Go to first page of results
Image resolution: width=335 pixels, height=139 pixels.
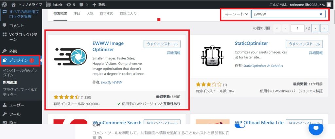point(277,28)
